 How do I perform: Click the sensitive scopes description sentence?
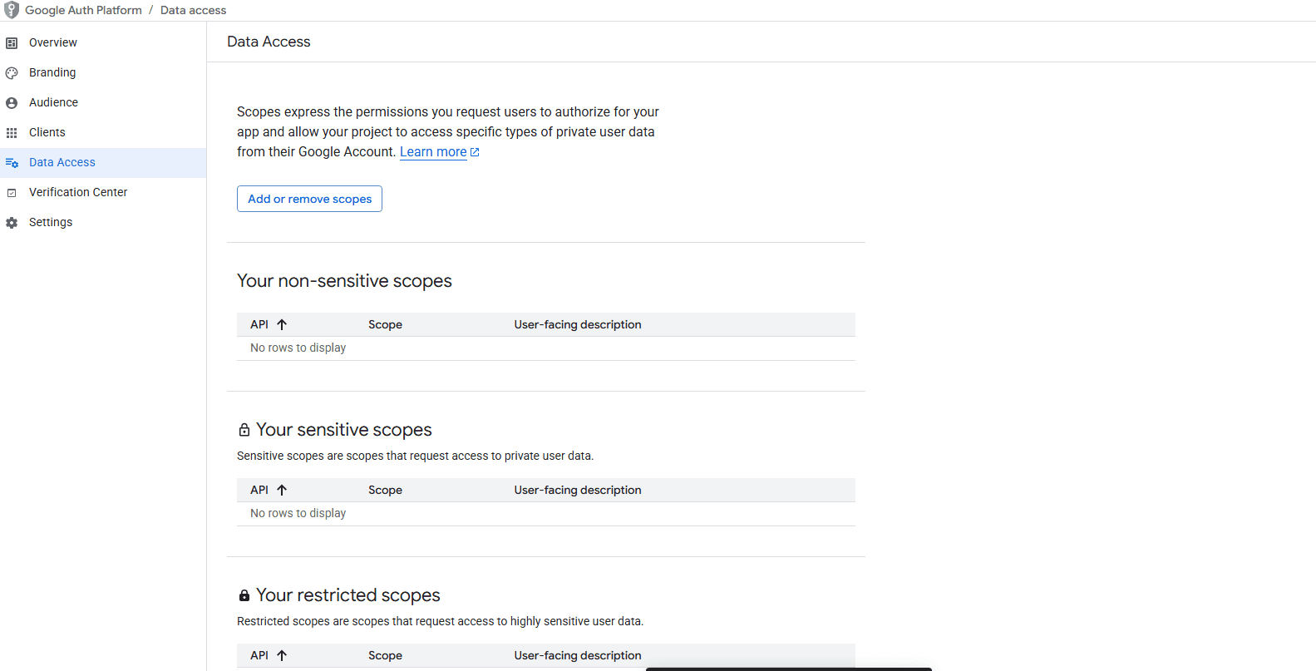[415, 456]
